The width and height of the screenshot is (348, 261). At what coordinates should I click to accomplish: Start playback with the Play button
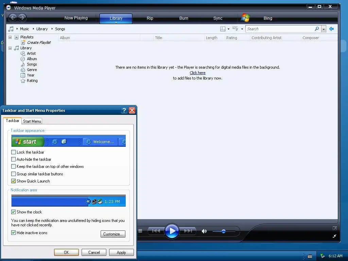coord(172,231)
